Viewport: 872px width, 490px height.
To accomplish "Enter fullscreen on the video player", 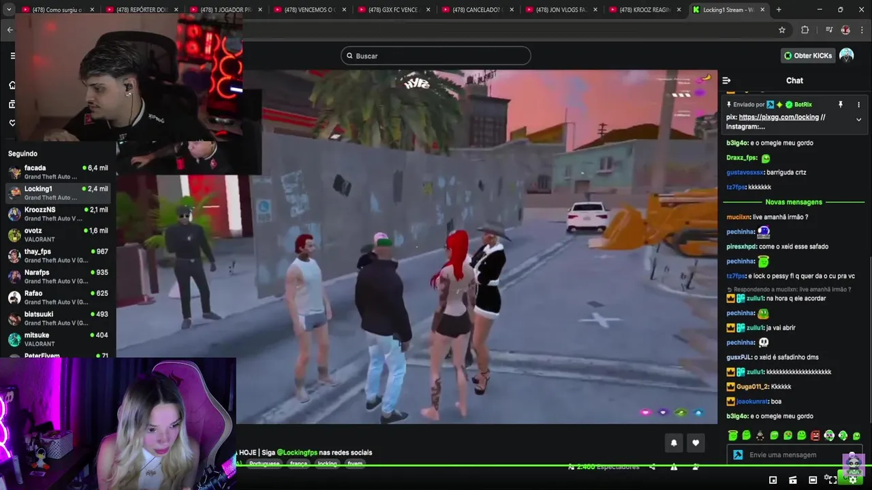I will click(831, 480).
